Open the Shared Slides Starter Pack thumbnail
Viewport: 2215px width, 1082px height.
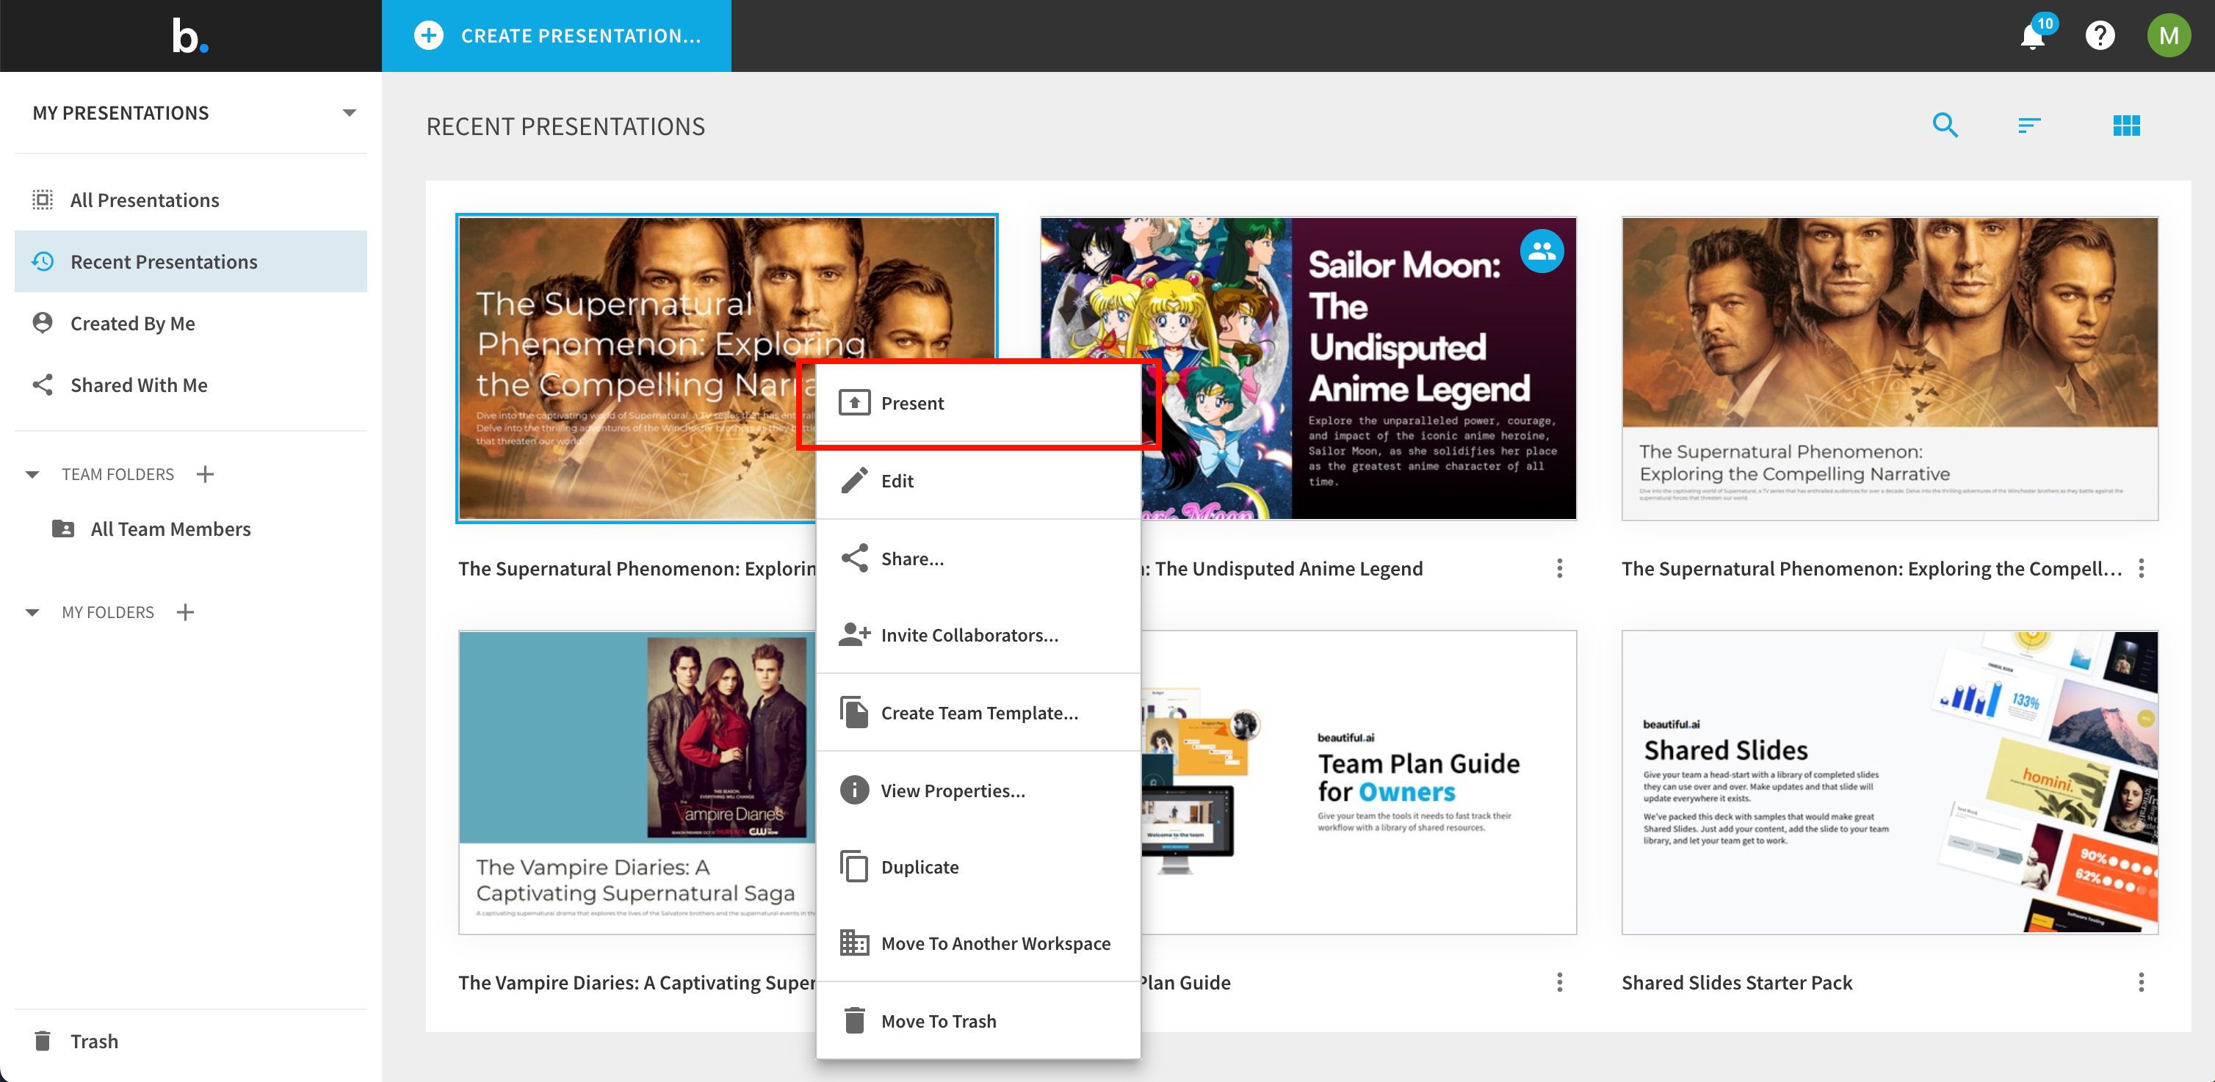tap(1889, 782)
